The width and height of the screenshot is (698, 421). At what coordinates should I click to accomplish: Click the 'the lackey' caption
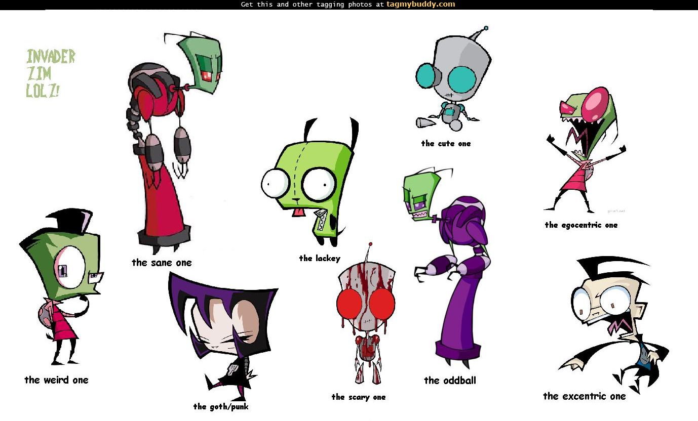click(x=320, y=259)
